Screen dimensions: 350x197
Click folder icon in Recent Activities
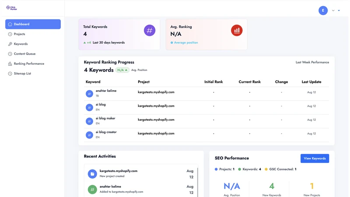click(92, 174)
